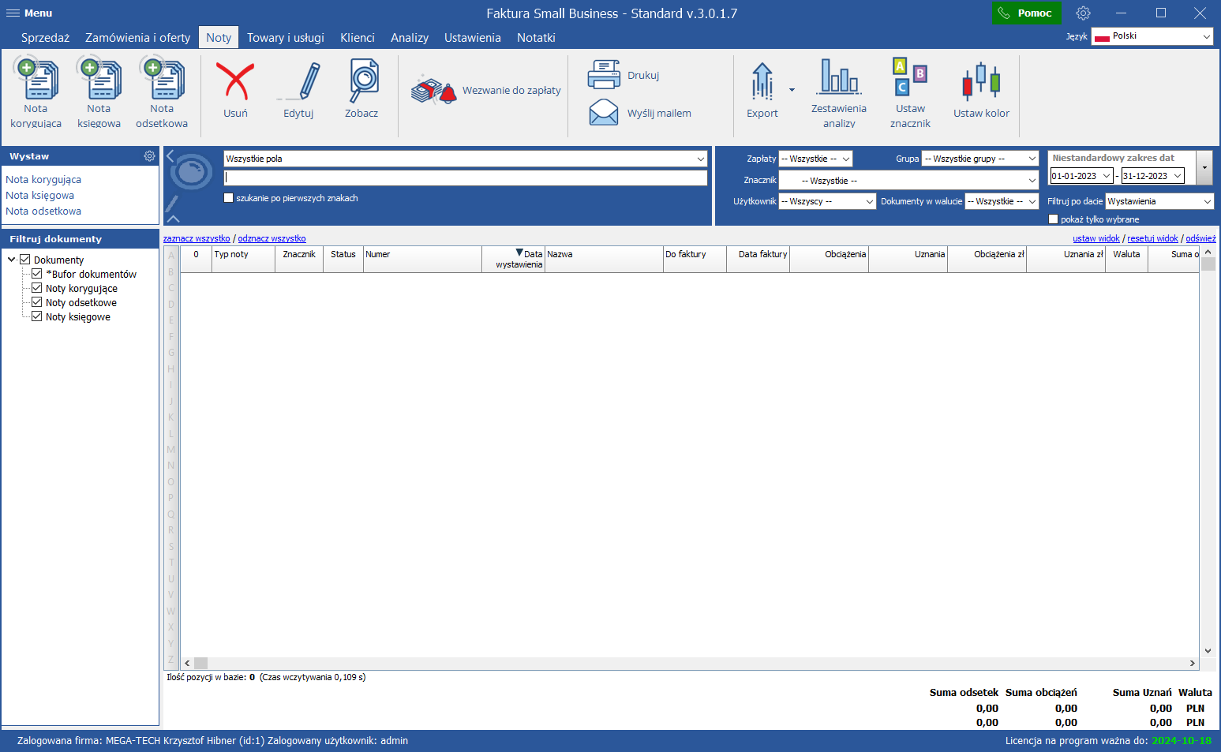Screen dimensions: 1221x752
Task: Collapse the Dokumenty tree node
Action: (x=12, y=260)
